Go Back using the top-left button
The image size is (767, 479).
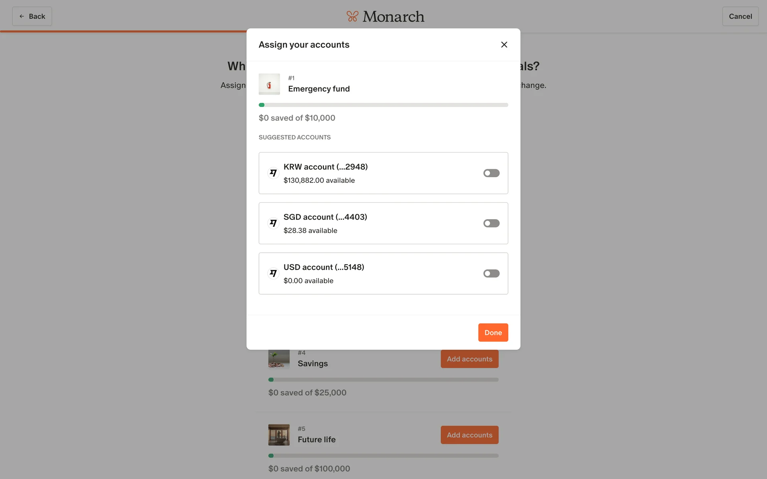coord(32,16)
